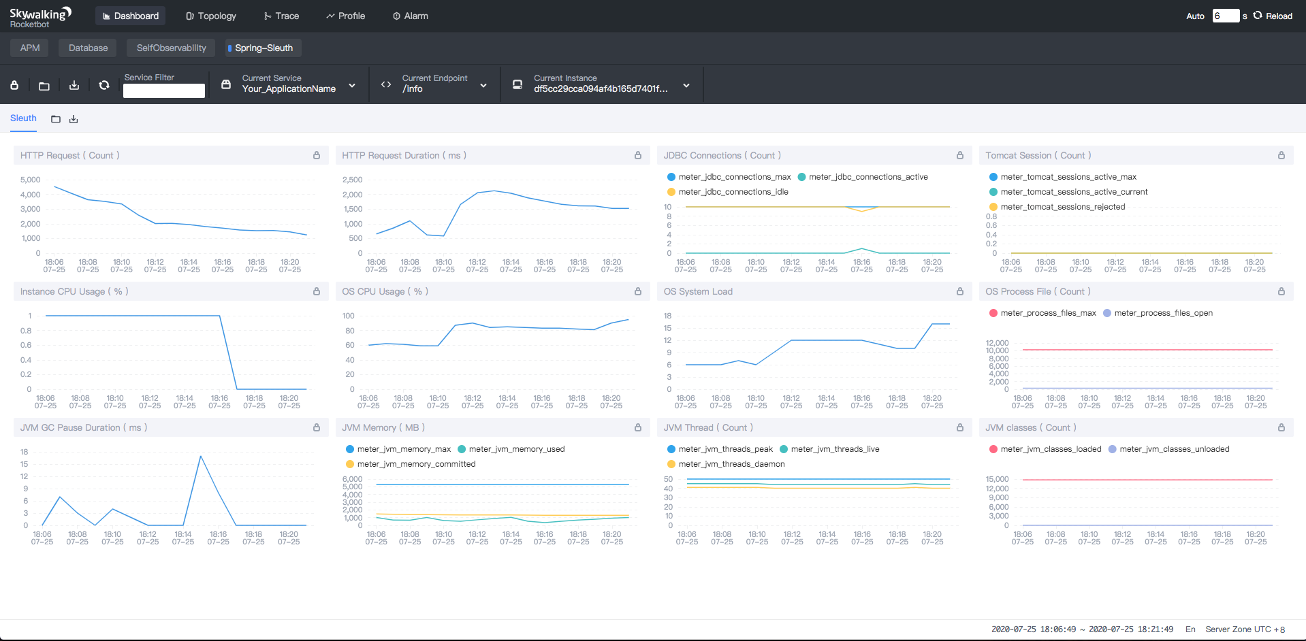Click the folder icon beside the Sleuth tab

[56, 119]
